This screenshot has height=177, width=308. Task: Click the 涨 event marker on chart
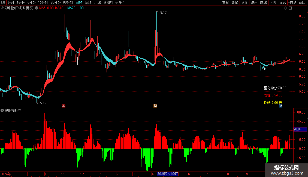coord(64,106)
